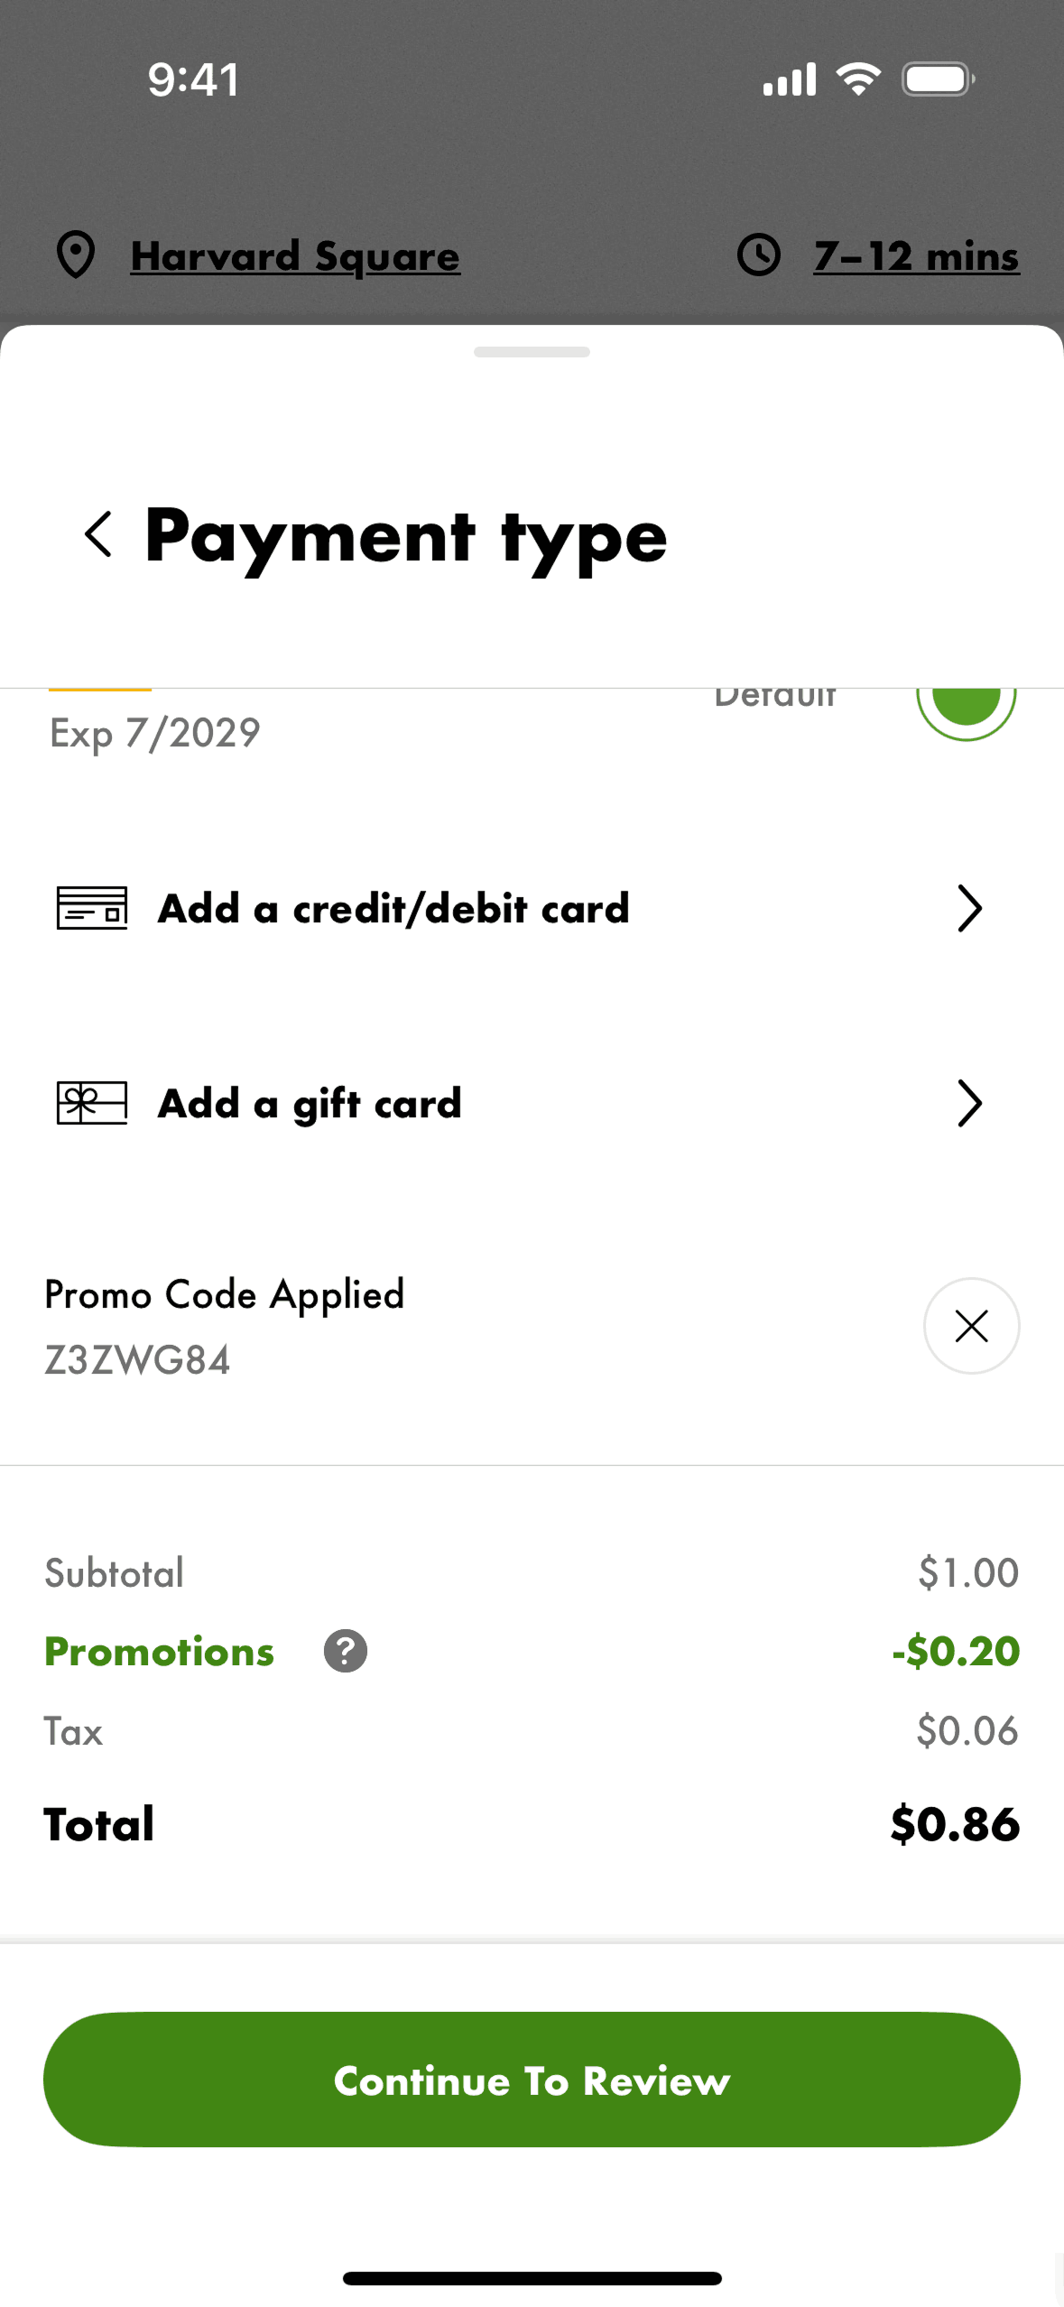Expand Add a gift card chevron
1064x2307 pixels.
click(969, 1103)
